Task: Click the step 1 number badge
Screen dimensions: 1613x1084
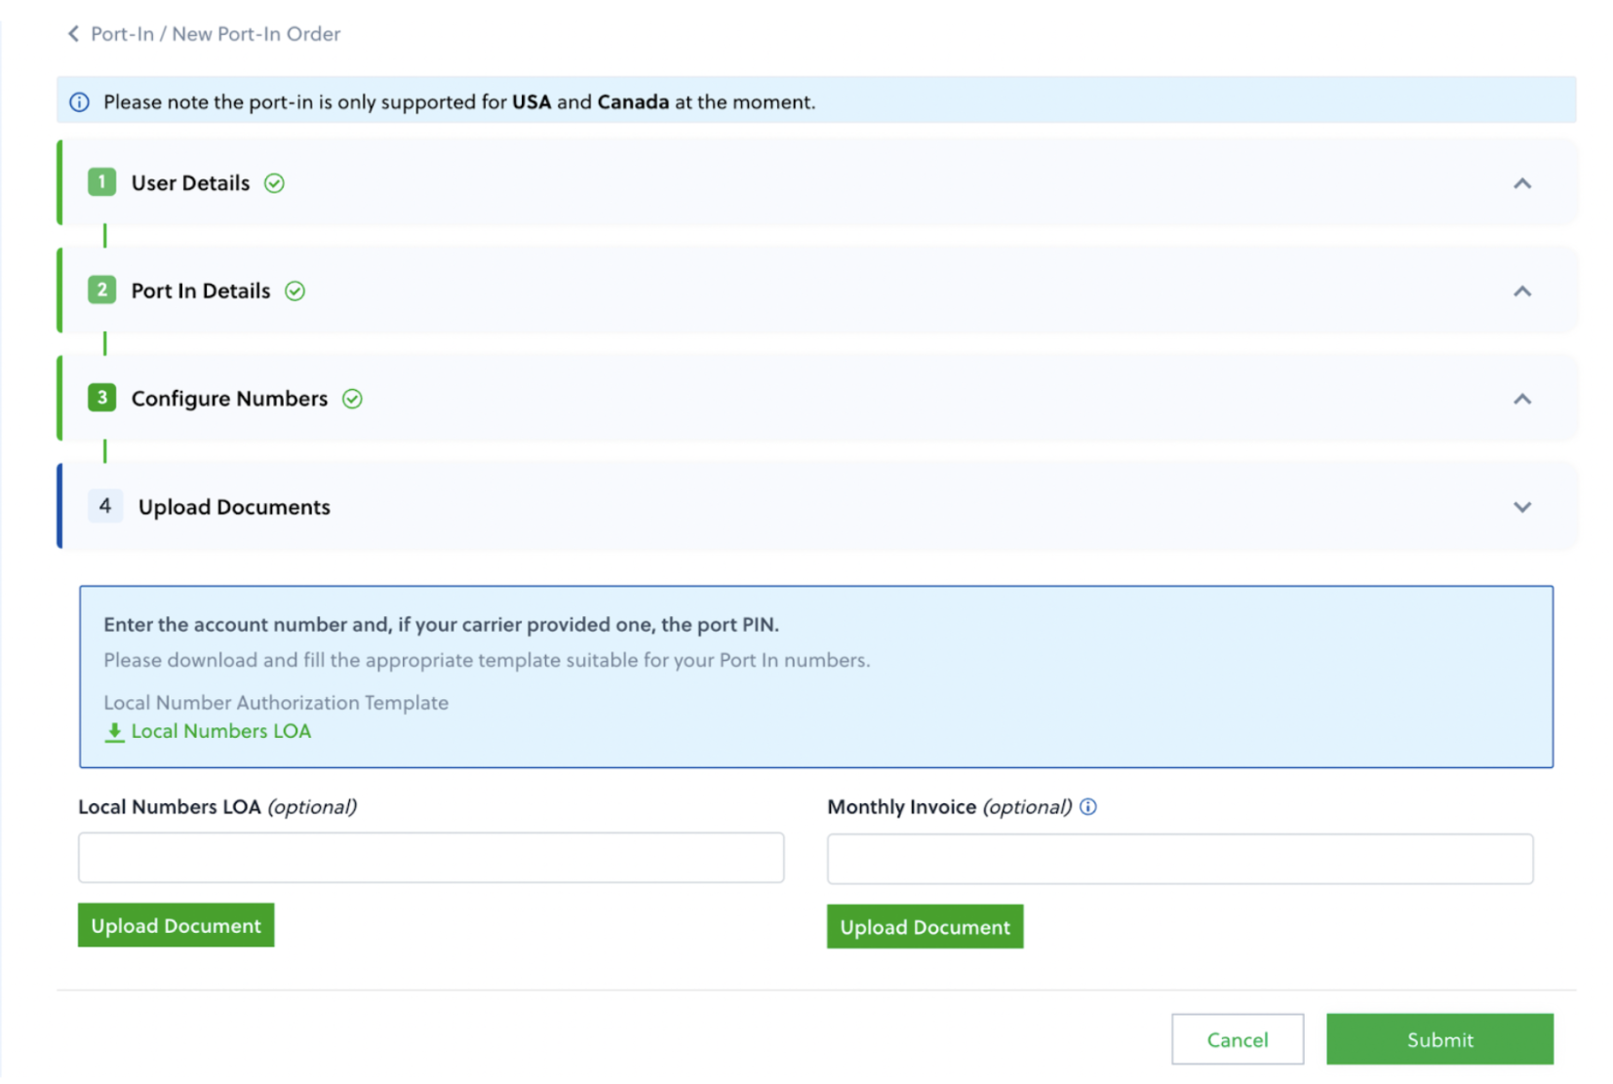Action: (x=101, y=182)
